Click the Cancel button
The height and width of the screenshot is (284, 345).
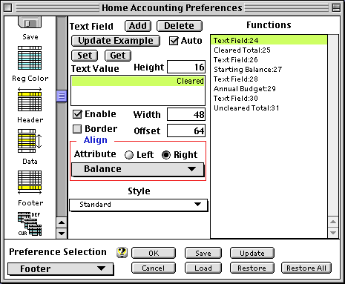[x=154, y=268]
